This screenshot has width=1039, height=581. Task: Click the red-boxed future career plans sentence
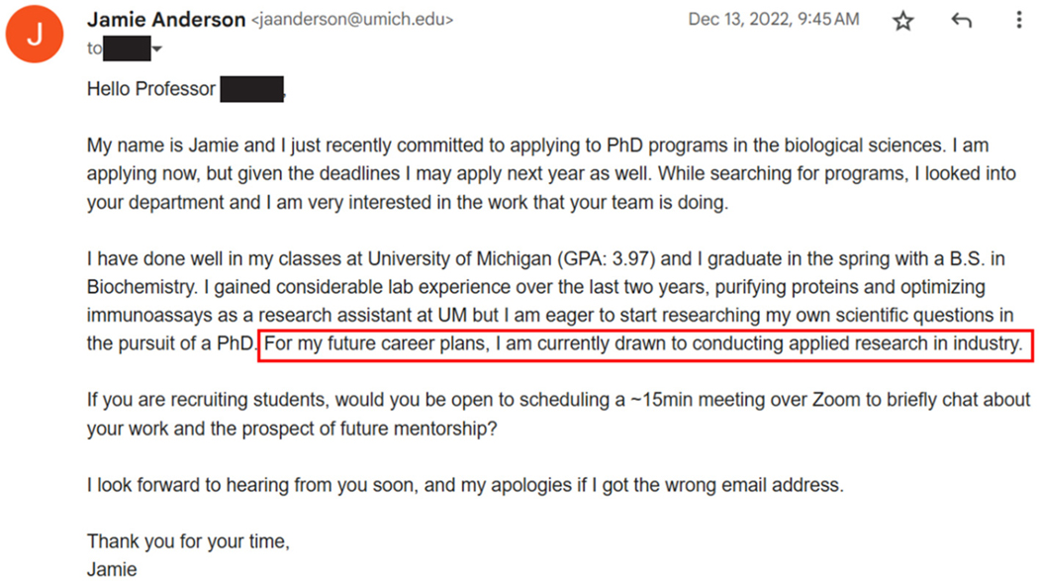644,343
